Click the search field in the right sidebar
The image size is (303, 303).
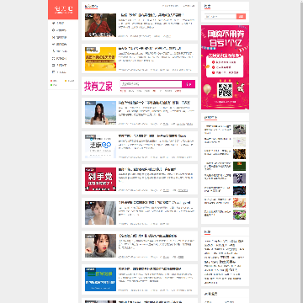tap(221, 17)
